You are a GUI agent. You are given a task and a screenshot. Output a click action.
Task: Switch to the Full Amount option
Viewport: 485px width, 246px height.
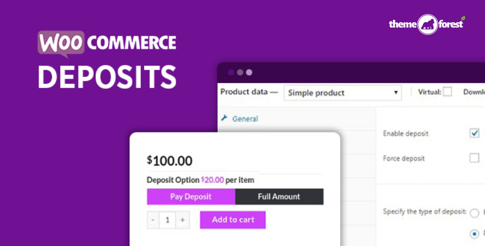[x=279, y=197]
